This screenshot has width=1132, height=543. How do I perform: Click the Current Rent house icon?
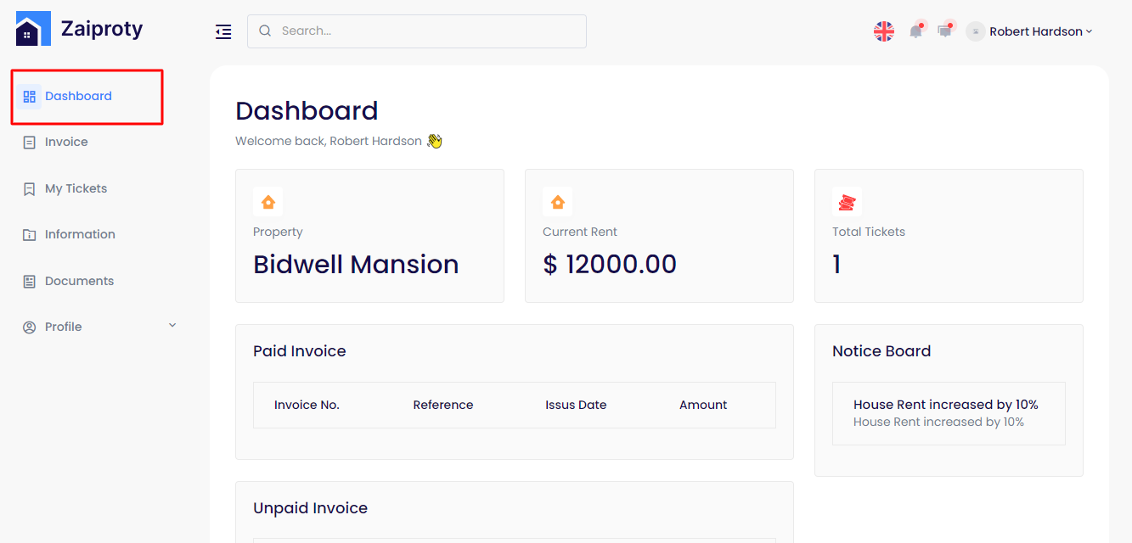click(x=557, y=202)
